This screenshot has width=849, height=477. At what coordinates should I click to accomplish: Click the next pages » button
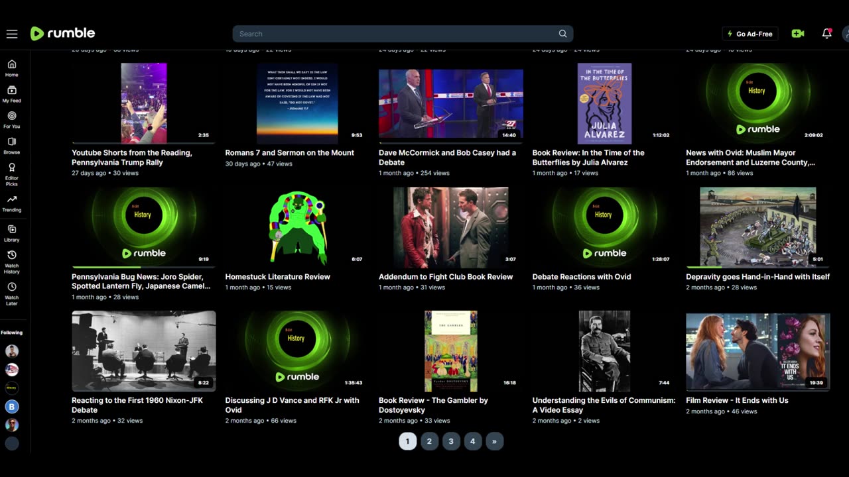point(494,441)
